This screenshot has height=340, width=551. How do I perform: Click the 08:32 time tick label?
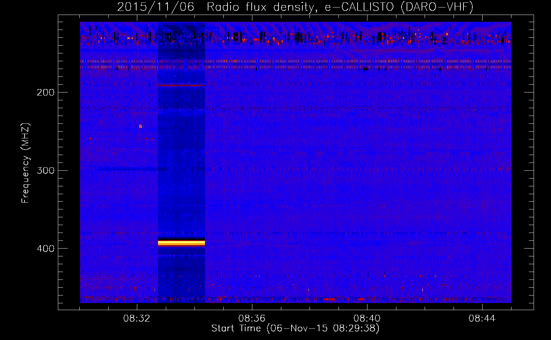point(137,319)
